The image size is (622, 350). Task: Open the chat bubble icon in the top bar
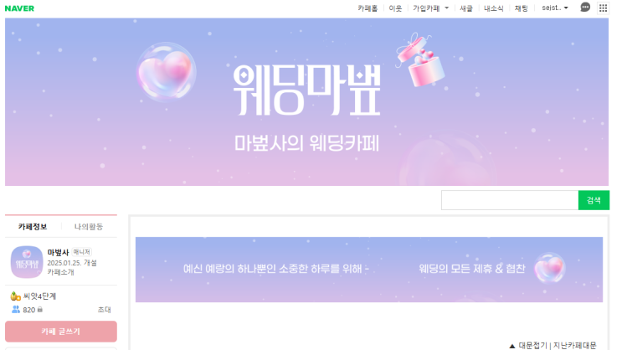tap(585, 8)
